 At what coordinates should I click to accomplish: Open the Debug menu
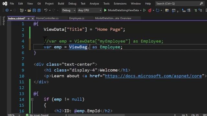coord(72,4)
